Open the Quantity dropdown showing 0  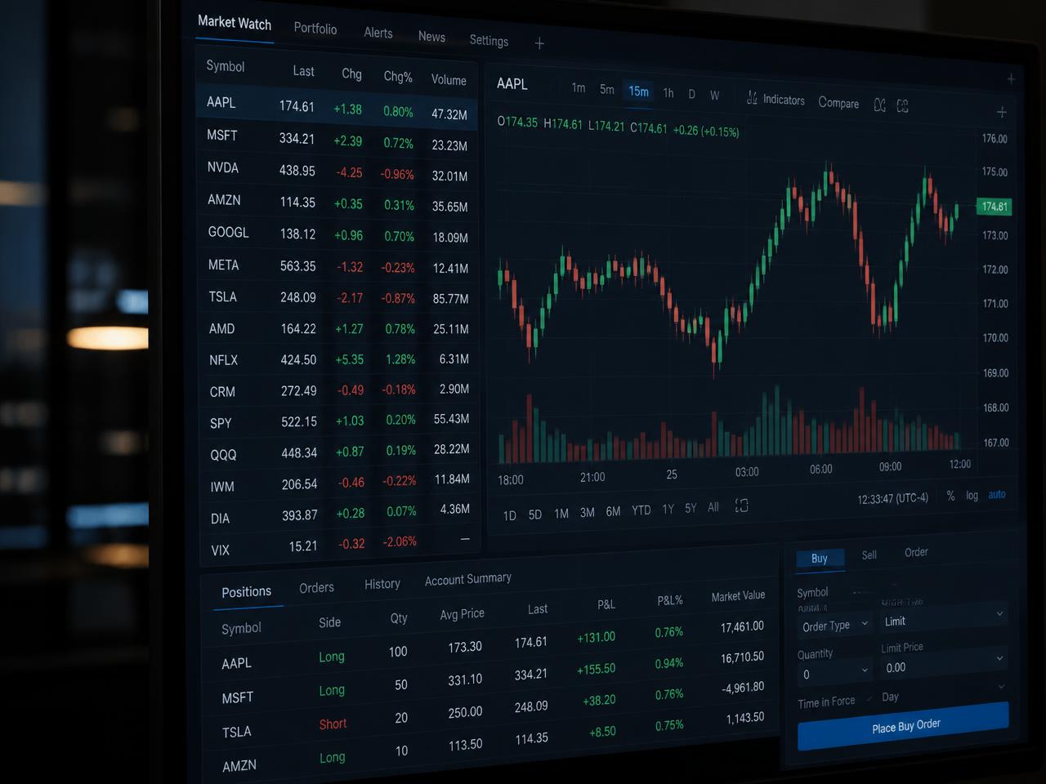tap(835, 673)
